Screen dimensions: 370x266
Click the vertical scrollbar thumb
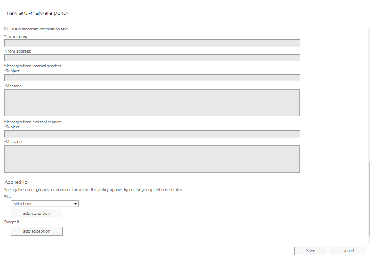pyautogui.click(x=369, y=198)
